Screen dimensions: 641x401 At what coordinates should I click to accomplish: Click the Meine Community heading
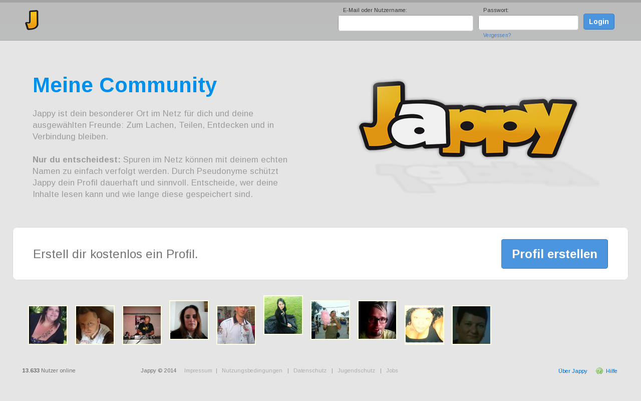(x=125, y=85)
